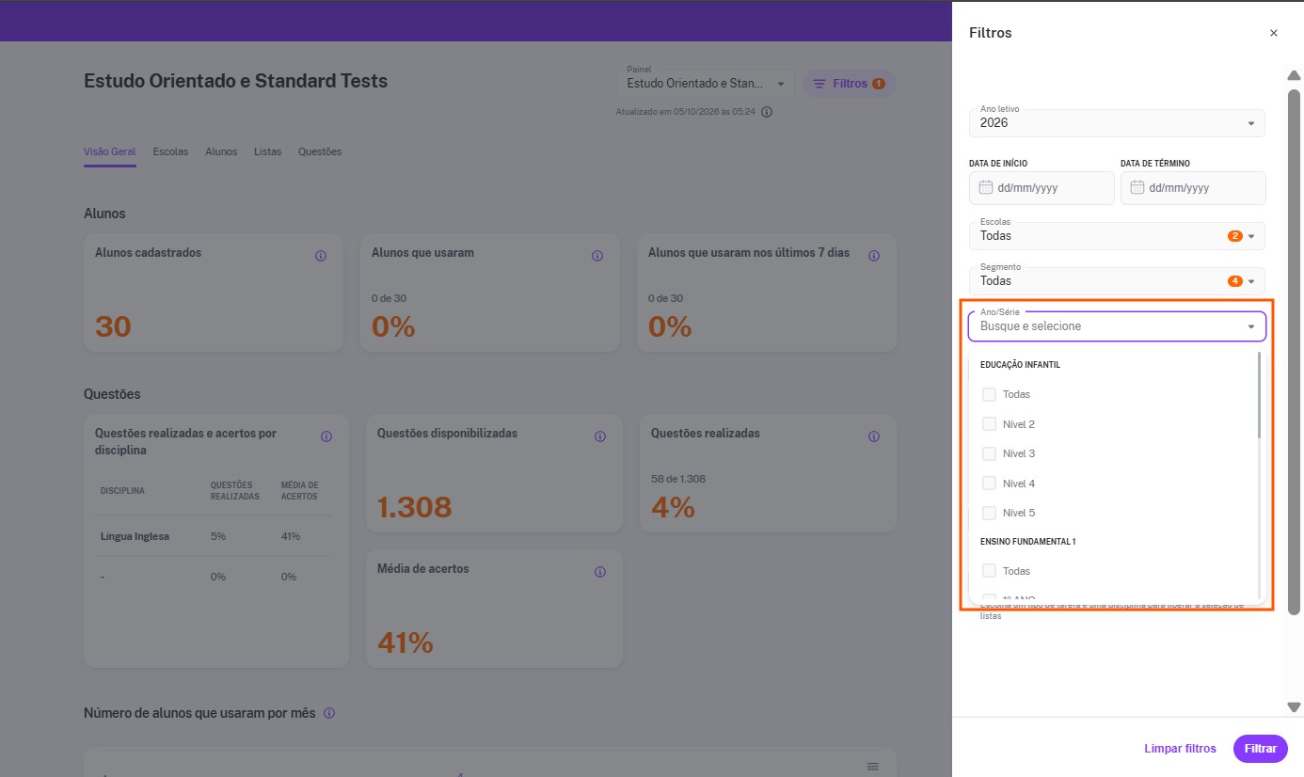
Task: Click the Ano/Série list scrollbar thumb
Action: 1259,395
